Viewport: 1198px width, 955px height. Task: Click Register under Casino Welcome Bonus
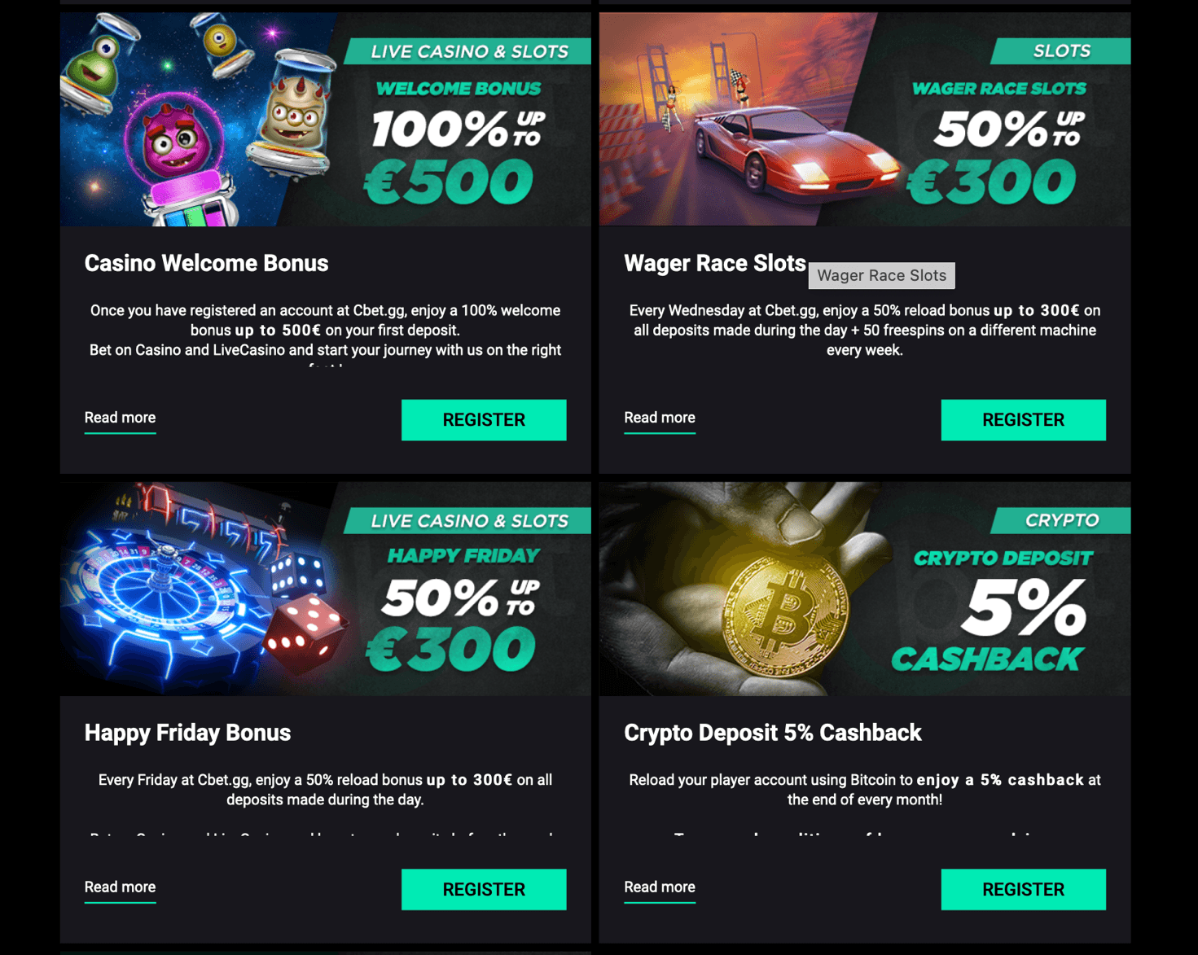click(x=484, y=420)
